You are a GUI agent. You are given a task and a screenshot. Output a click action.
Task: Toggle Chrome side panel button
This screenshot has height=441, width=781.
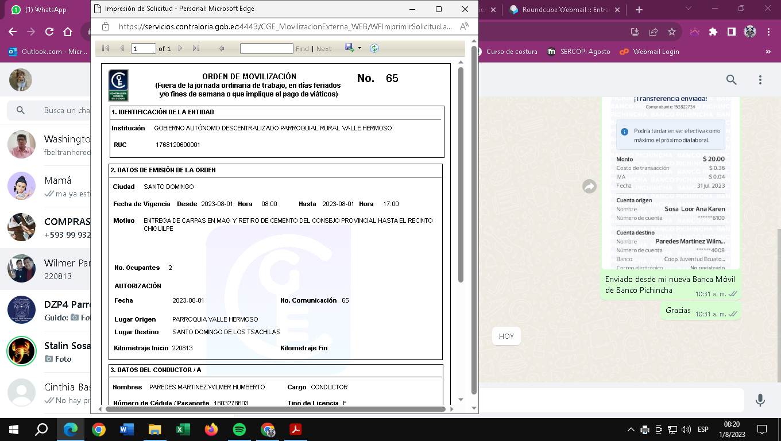731,32
